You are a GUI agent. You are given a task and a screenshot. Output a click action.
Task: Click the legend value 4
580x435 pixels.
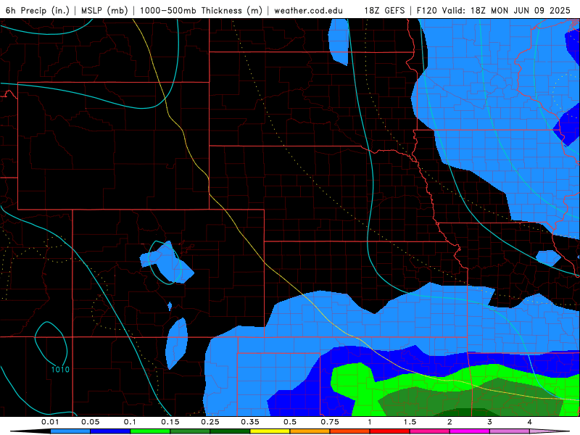coord(530,422)
